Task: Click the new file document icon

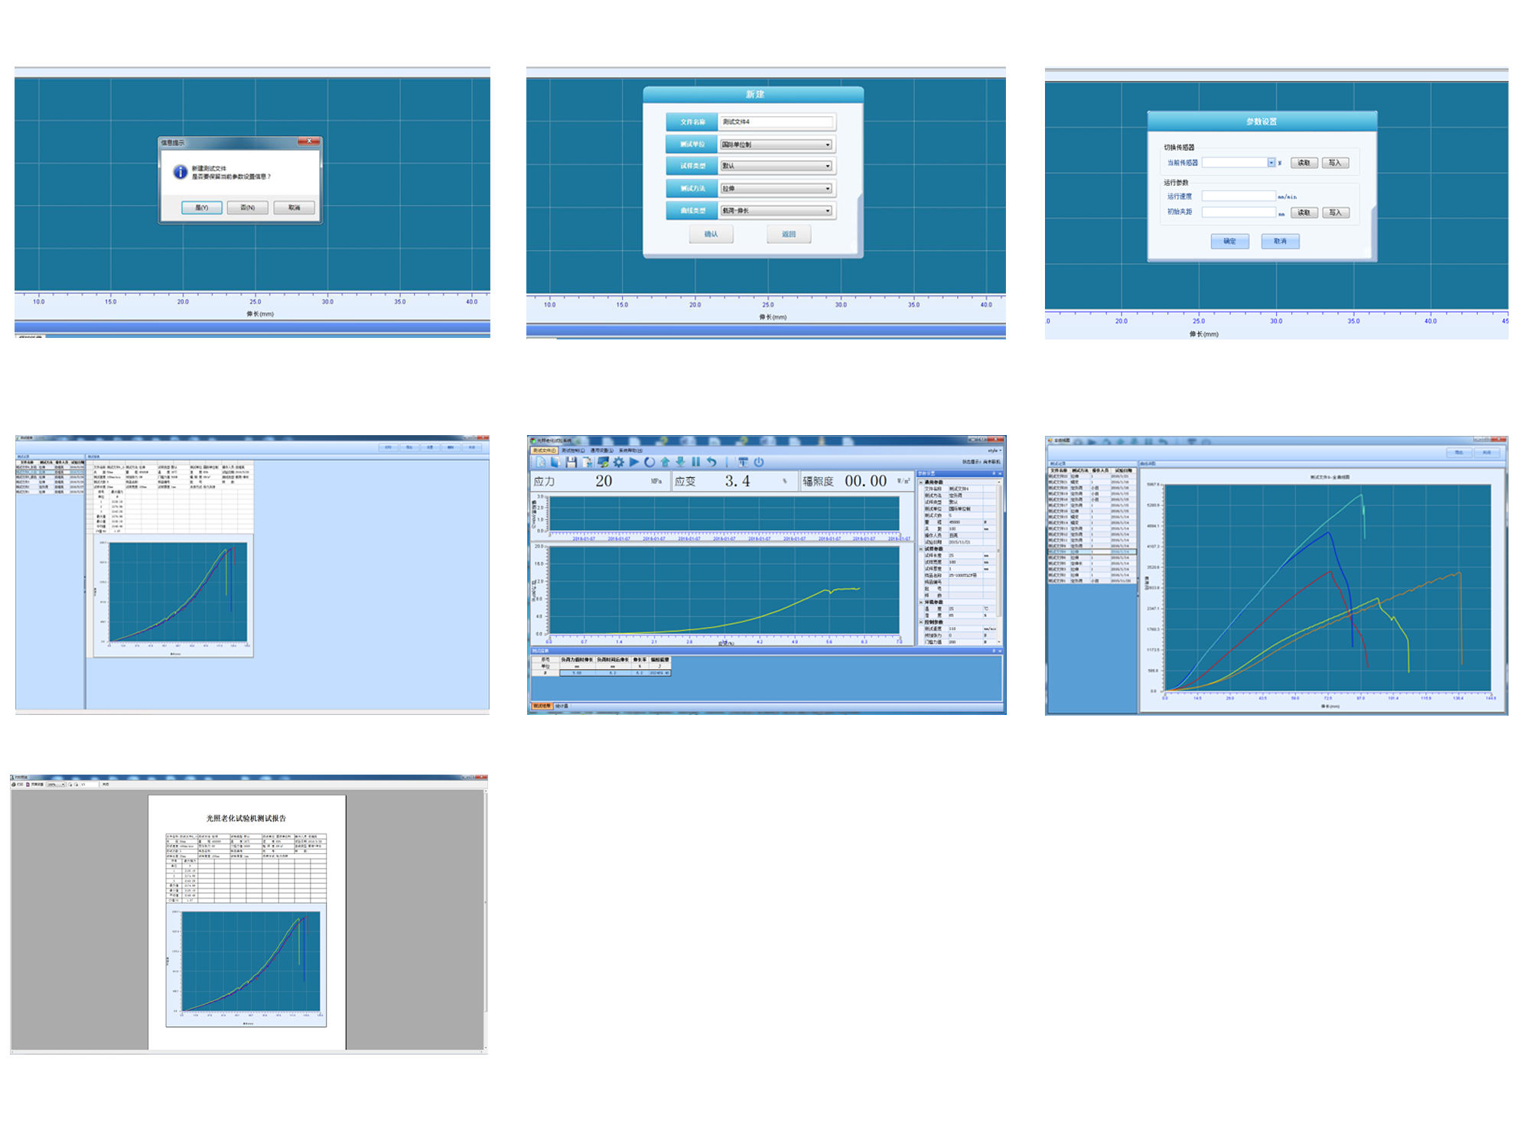Action: 541,462
